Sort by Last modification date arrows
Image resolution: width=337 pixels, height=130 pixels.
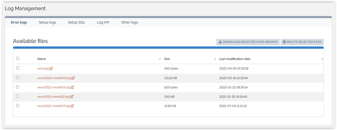click(322, 59)
